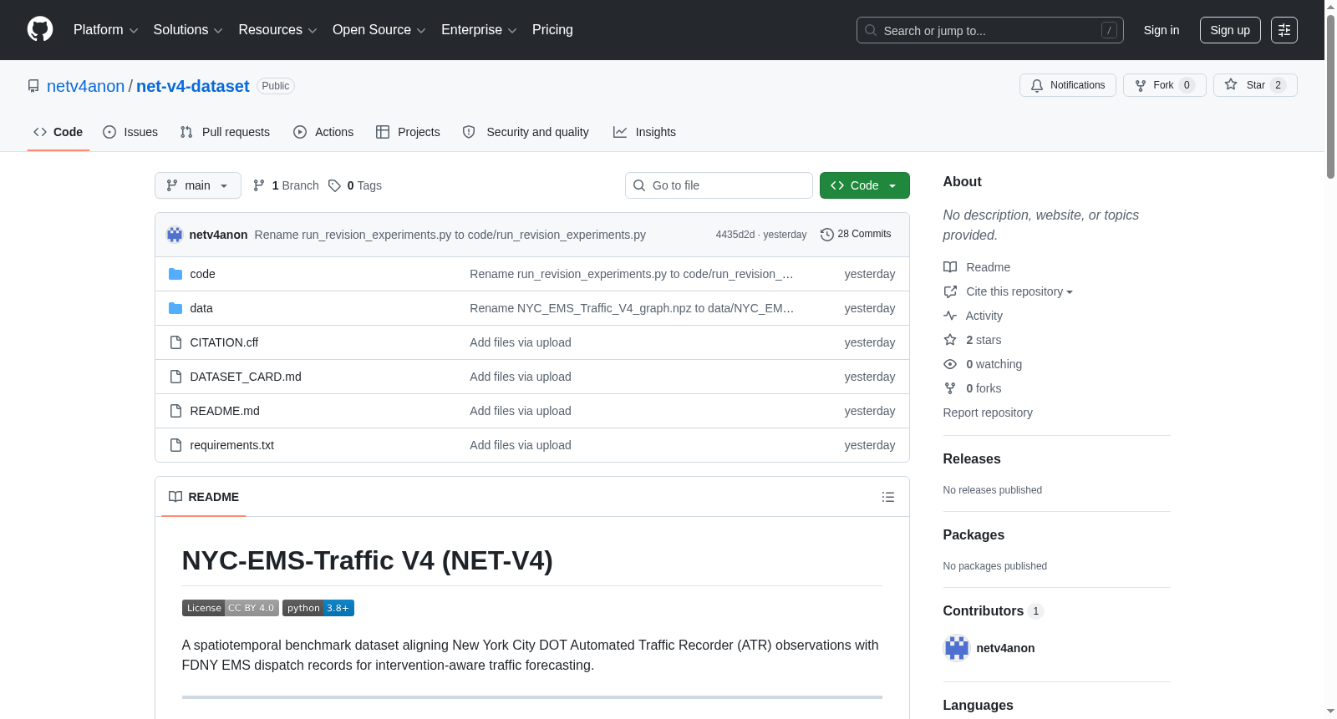The width and height of the screenshot is (1337, 719).
Task: Click the Sign in link
Action: pyautogui.click(x=1162, y=30)
